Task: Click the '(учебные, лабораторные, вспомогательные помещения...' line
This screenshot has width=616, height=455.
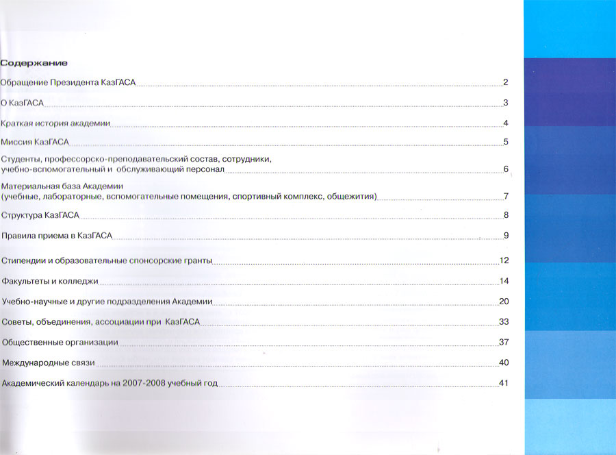Action: [x=189, y=196]
